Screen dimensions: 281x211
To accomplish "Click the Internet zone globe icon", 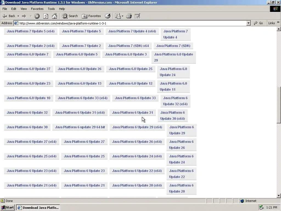I will [242, 201].
